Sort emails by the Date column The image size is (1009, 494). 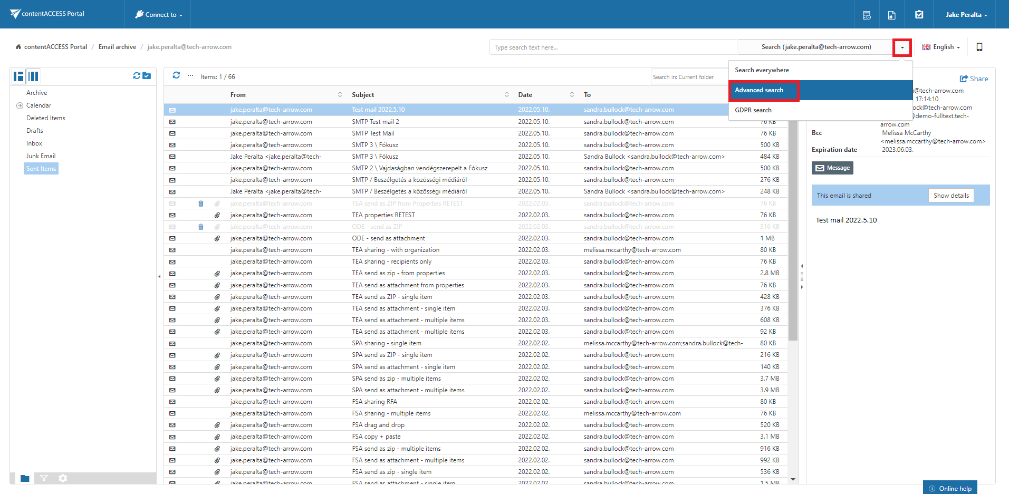tap(525, 95)
